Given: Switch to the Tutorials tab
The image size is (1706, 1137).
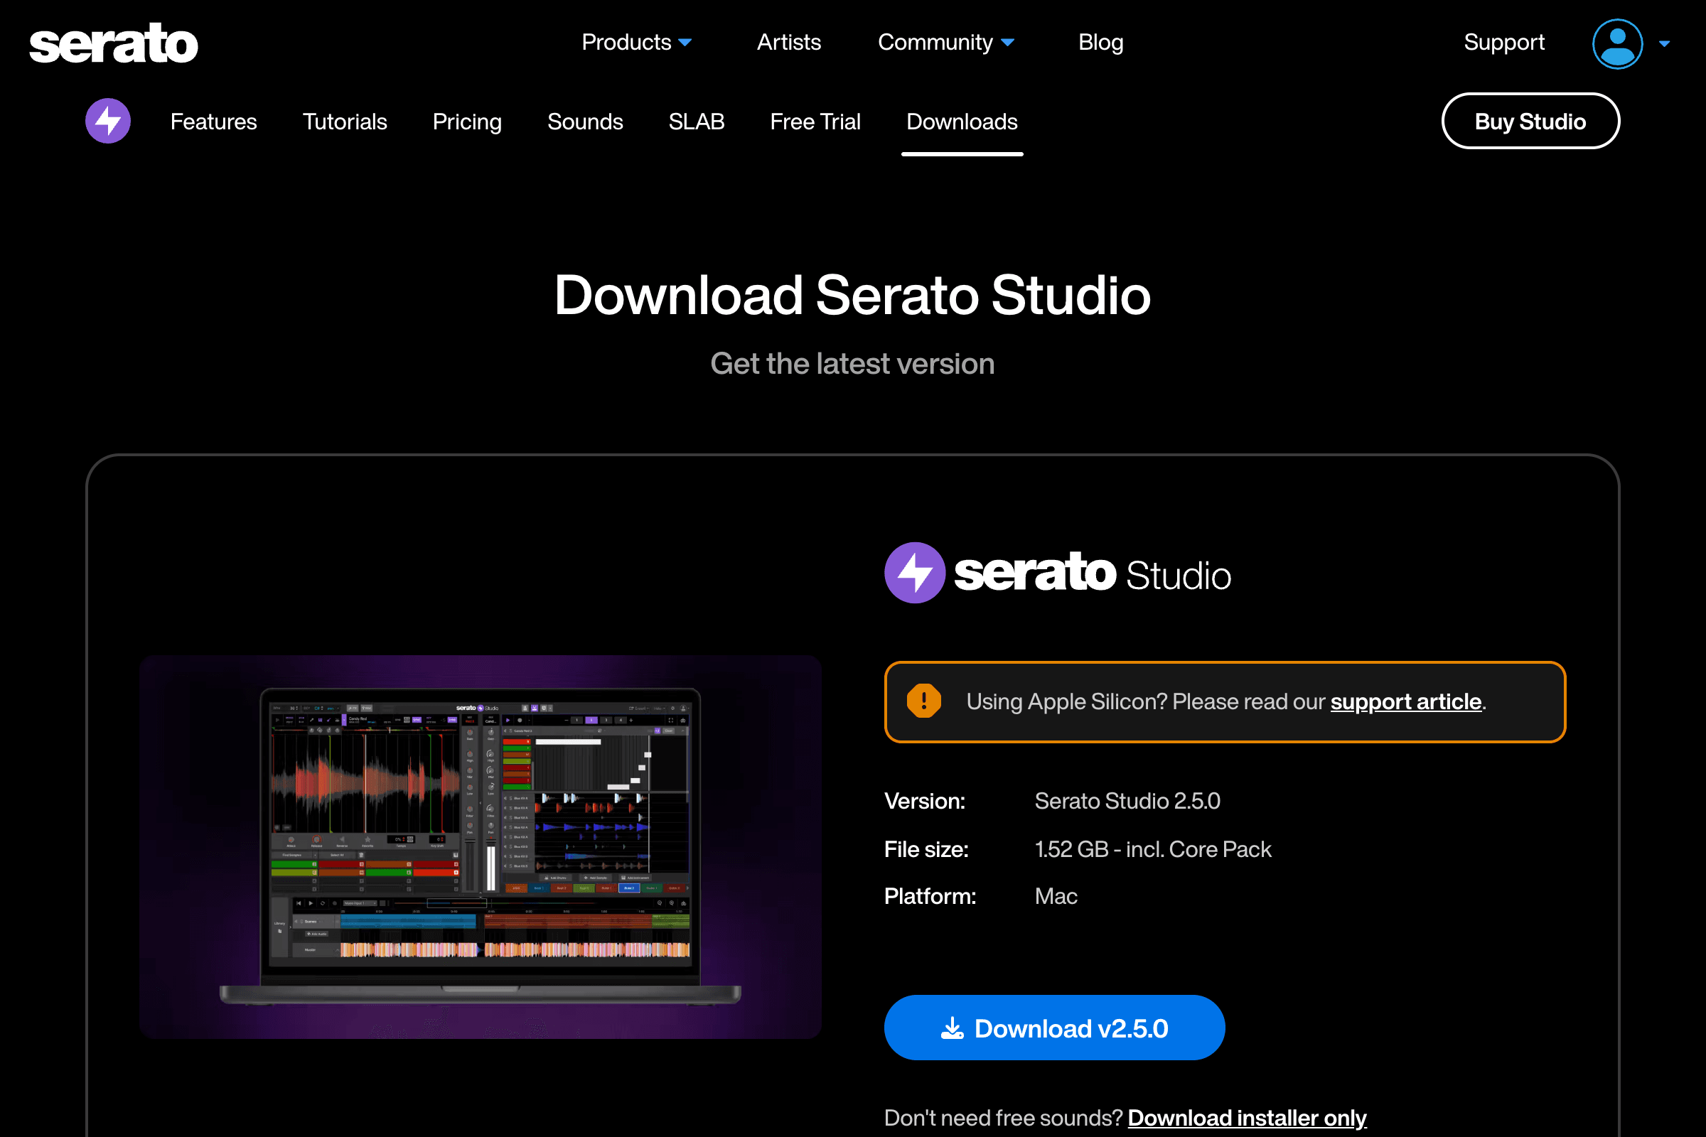Looking at the screenshot, I should (345, 121).
